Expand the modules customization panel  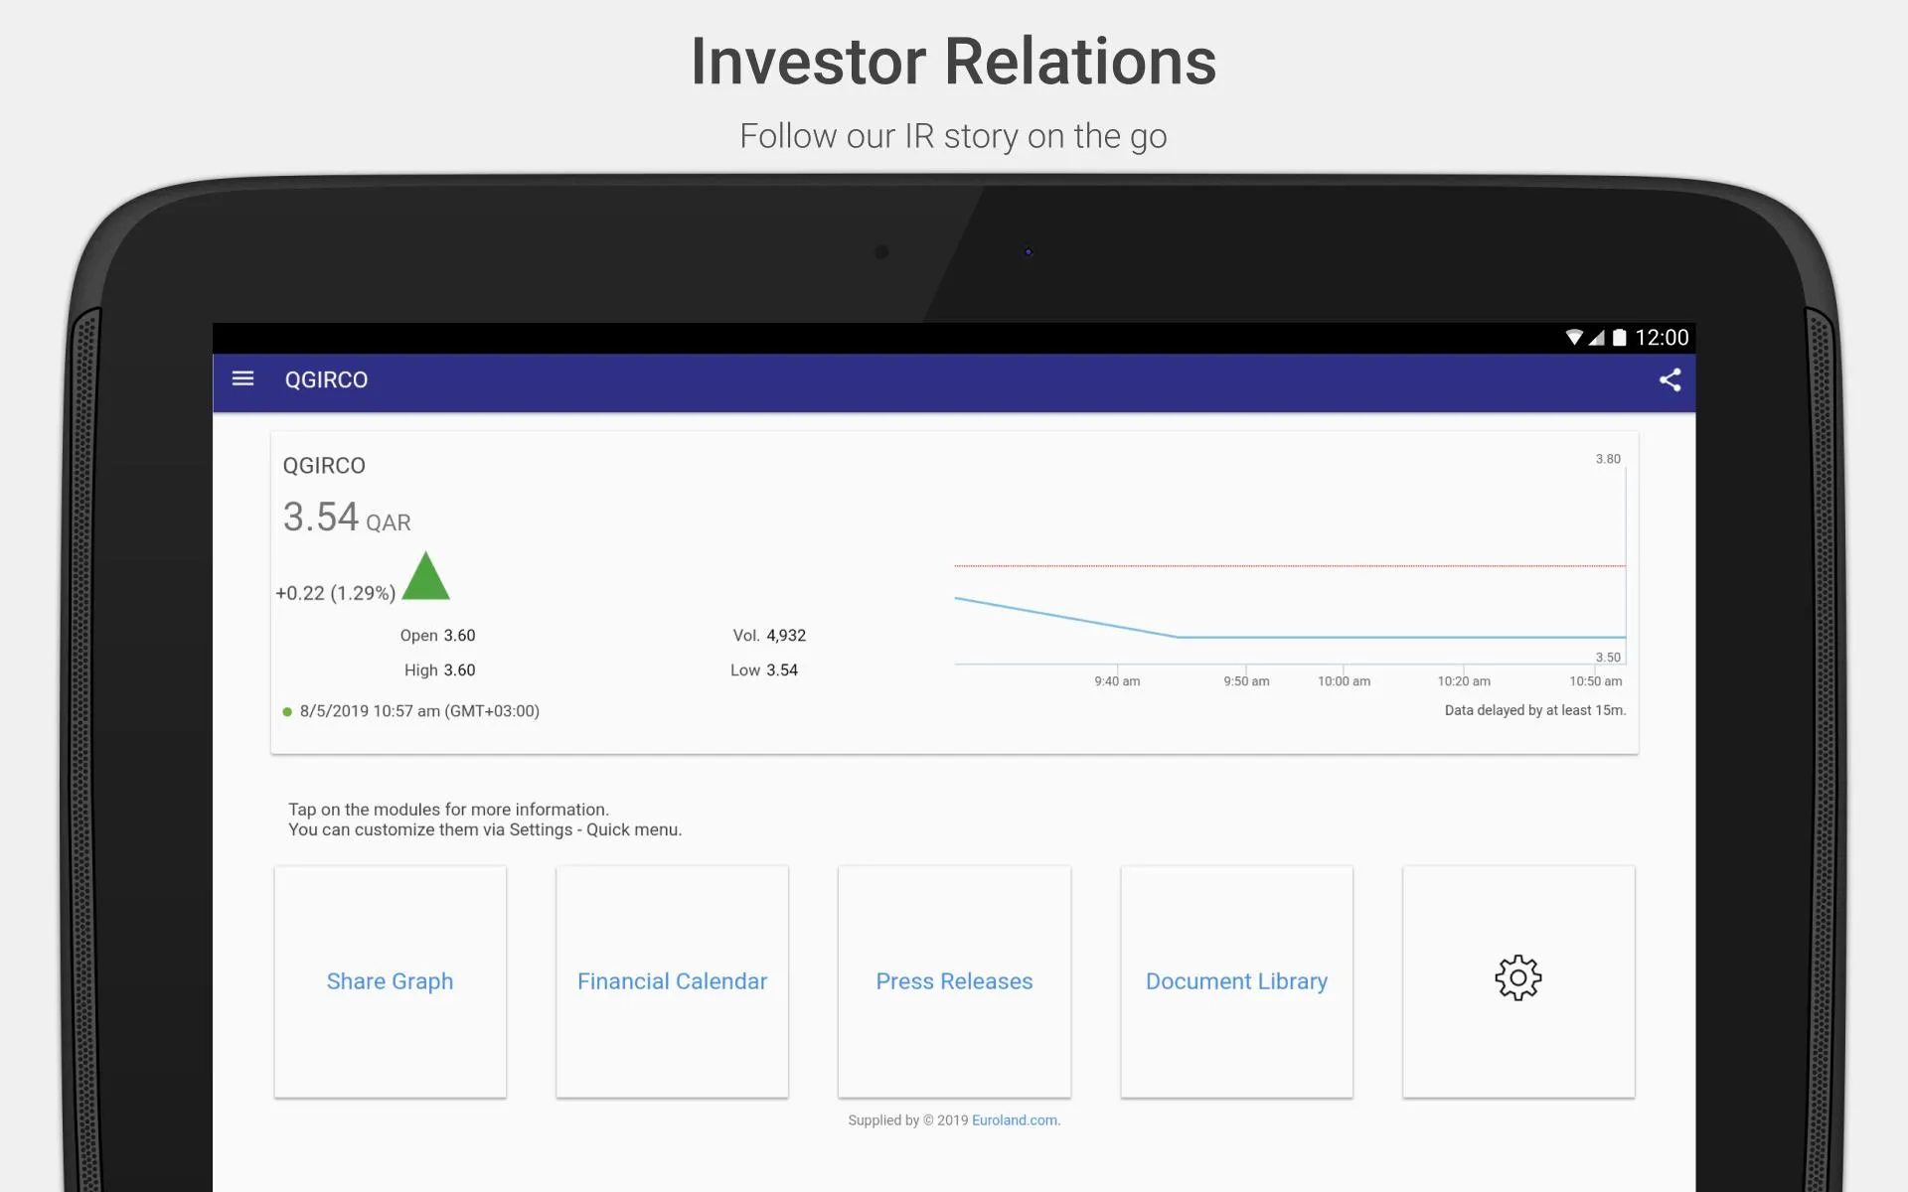pyautogui.click(x=1517, y=979)
